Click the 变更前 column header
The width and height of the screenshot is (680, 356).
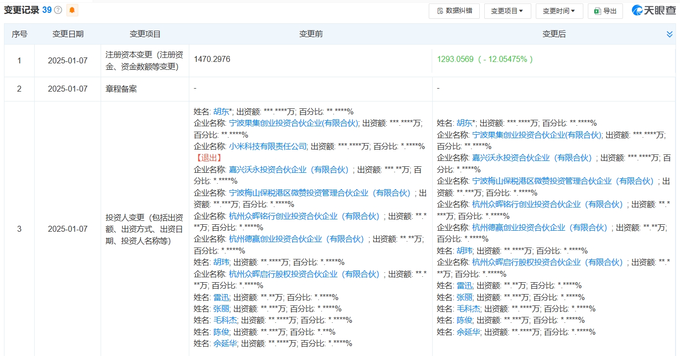tap(311, 34)
